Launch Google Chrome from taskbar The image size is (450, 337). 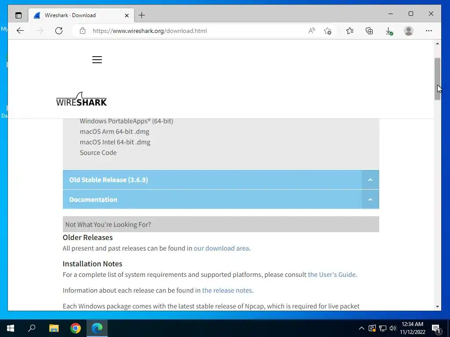pos(76,328)
